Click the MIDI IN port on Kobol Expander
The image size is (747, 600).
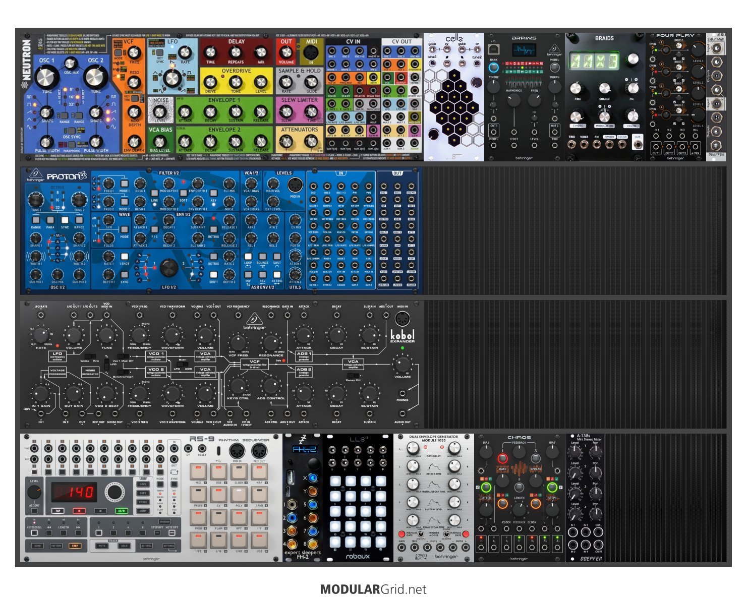pyautogui.click(x=402, y=319)
